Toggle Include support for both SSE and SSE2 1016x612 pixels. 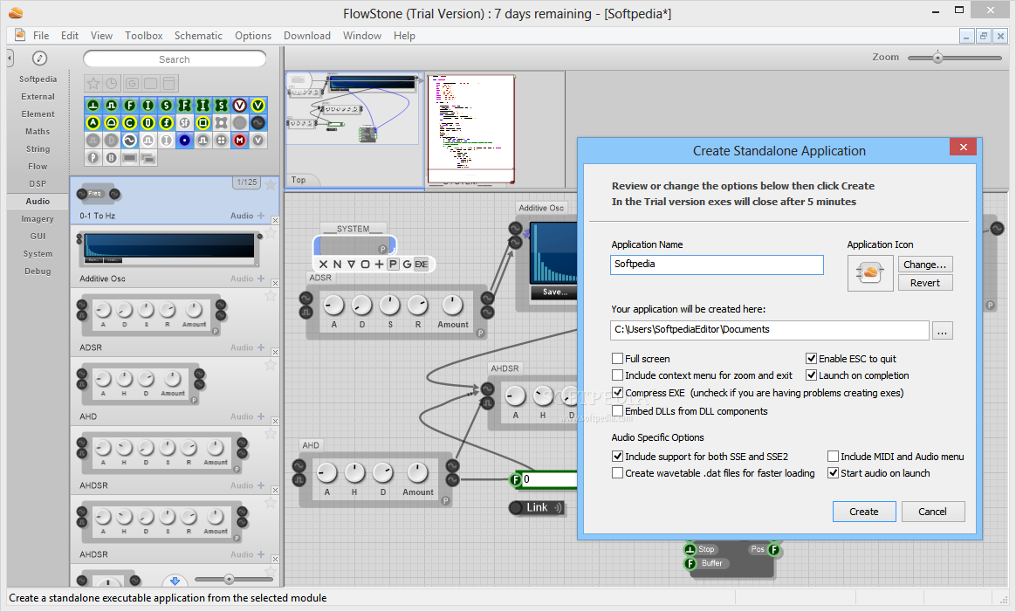[617, 457]
